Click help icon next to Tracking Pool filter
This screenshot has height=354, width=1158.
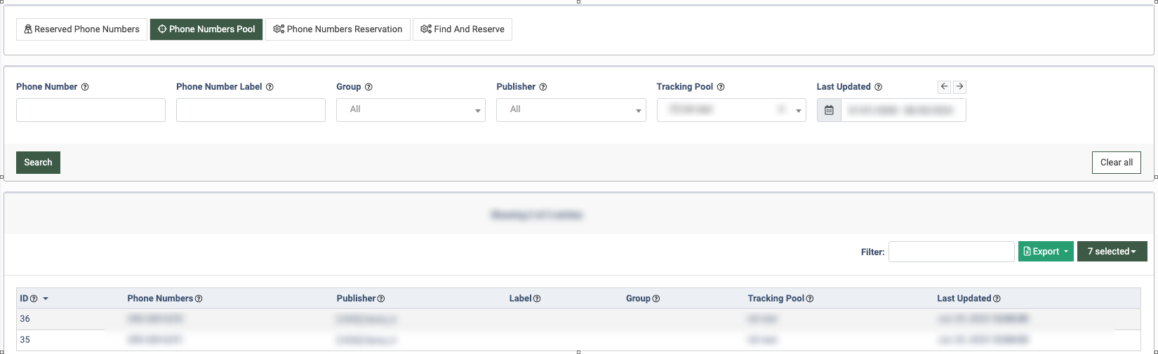[721, 87]
